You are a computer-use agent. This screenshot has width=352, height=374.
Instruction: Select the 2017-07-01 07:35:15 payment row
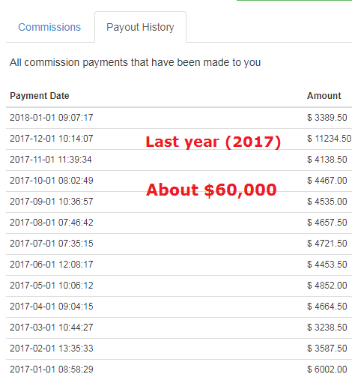pos(179,244)
